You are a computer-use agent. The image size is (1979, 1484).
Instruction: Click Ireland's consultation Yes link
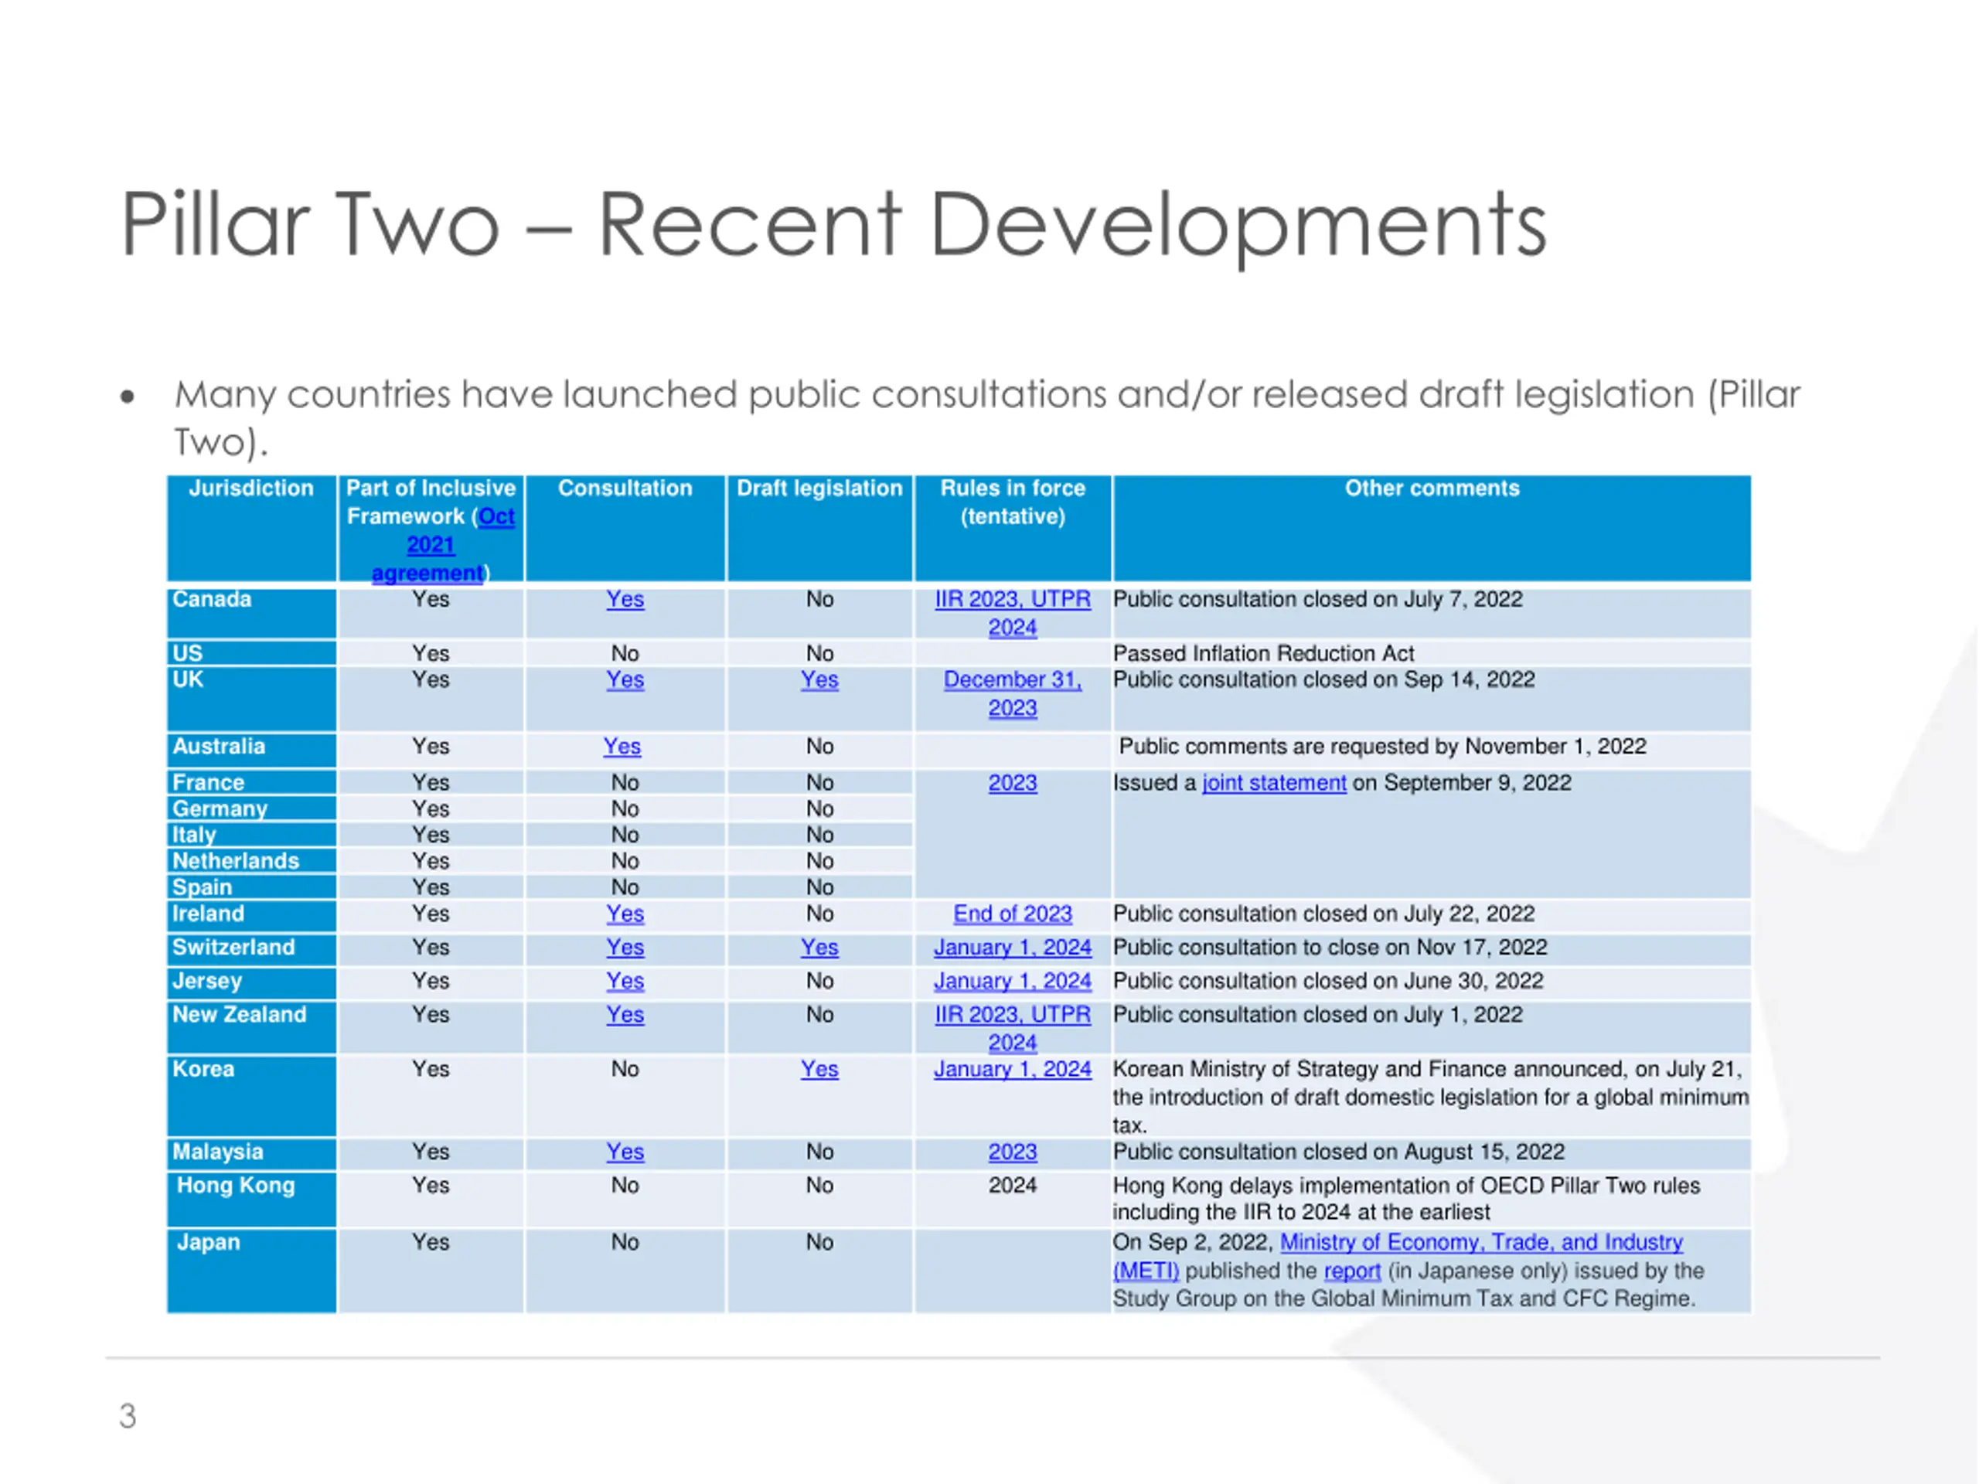pos(625,914)
